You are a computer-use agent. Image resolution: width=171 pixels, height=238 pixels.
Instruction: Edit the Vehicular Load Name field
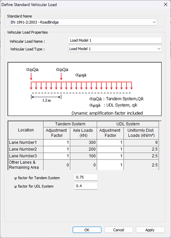[115, 40]
